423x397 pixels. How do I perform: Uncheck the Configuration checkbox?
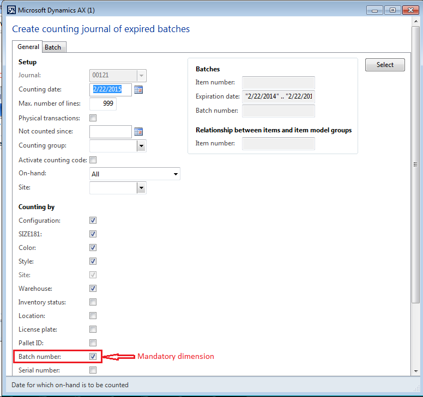93,221
